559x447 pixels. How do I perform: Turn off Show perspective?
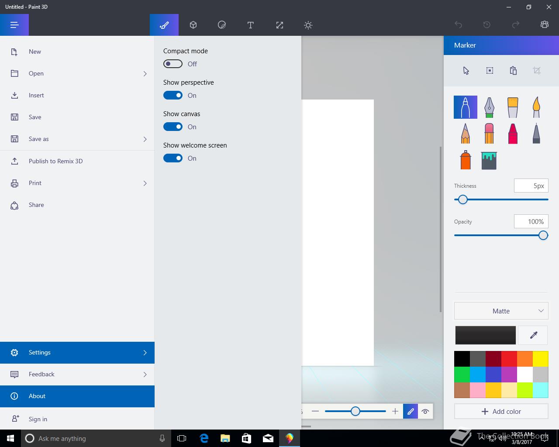click(173, 95)
